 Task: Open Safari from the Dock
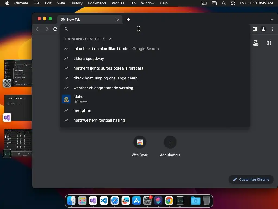pos(115,201)
